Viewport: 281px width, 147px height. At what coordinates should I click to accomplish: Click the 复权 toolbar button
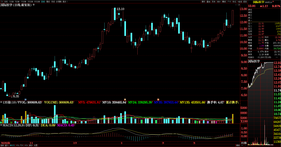203,2
